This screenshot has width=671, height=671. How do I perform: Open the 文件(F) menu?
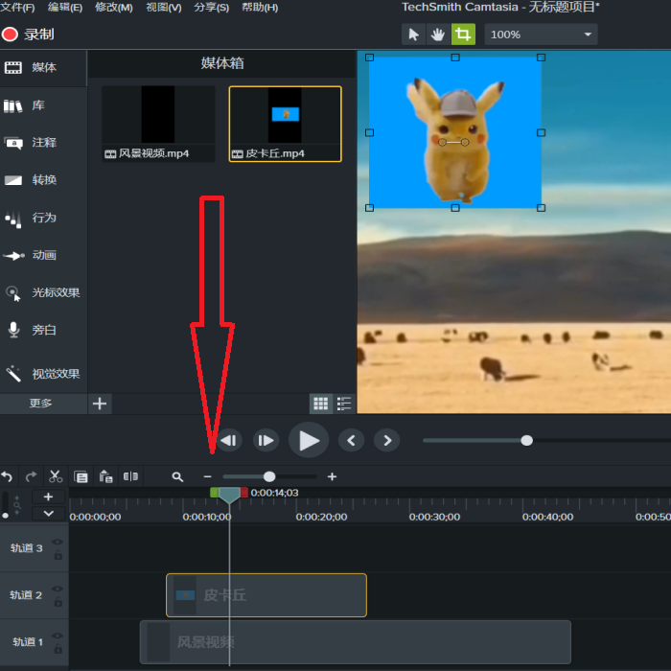(x=17, y=8)
